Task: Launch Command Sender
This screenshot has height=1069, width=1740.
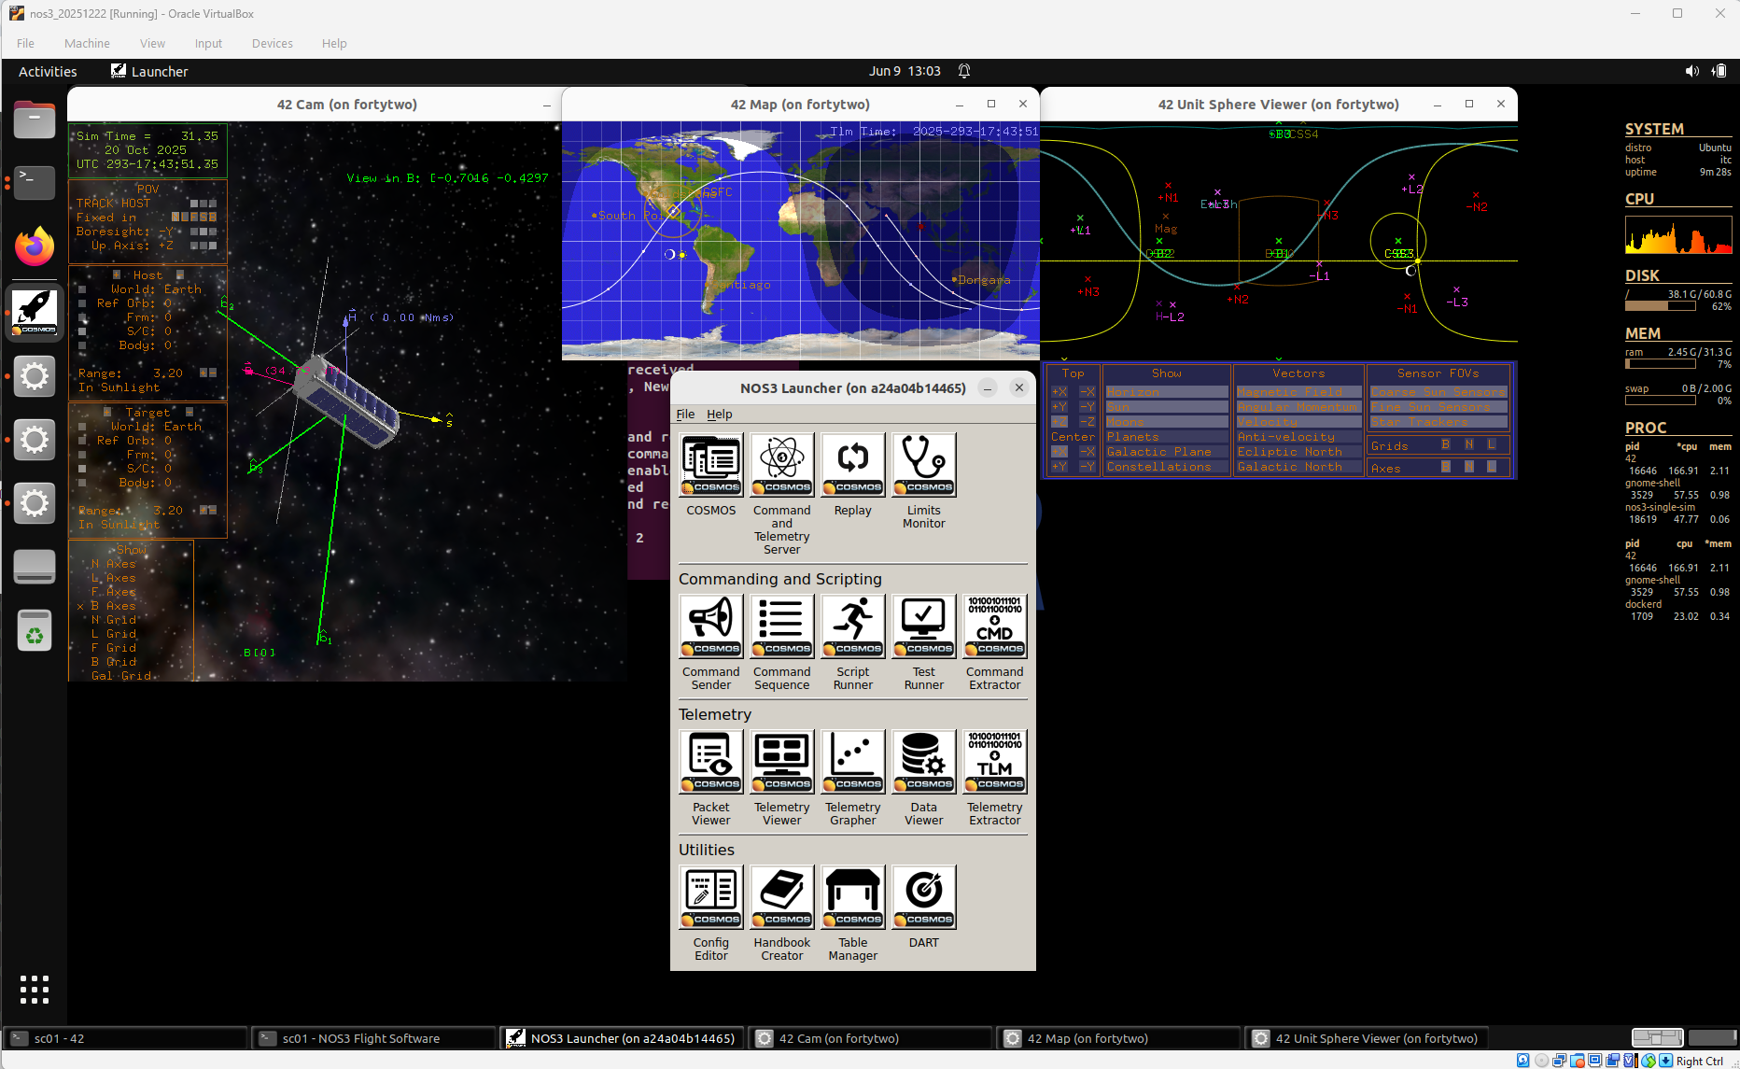Action: click(711, 626)
